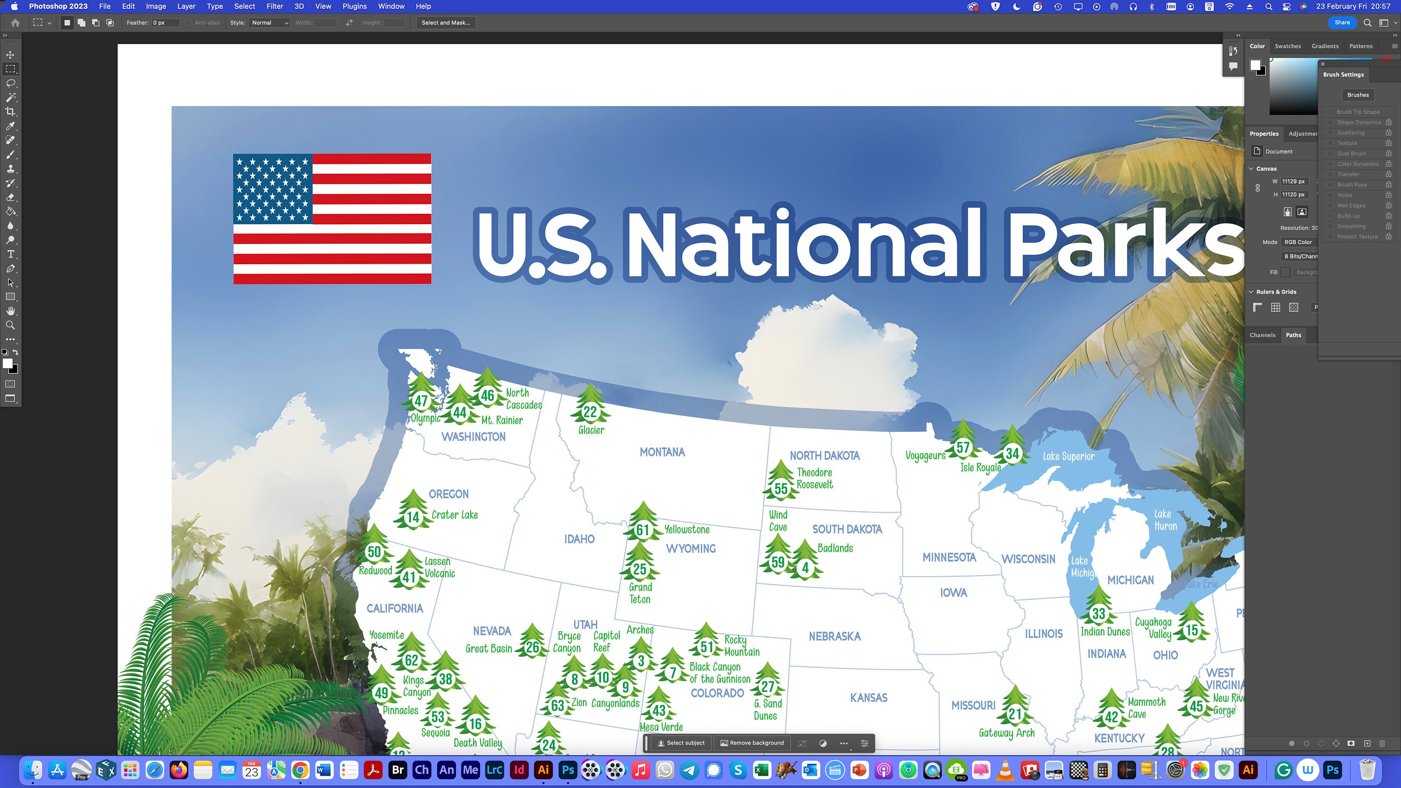Click the Select and Mask button
Image resolution: width=1401 pixels, height=788 pixels.
(446, 22)
